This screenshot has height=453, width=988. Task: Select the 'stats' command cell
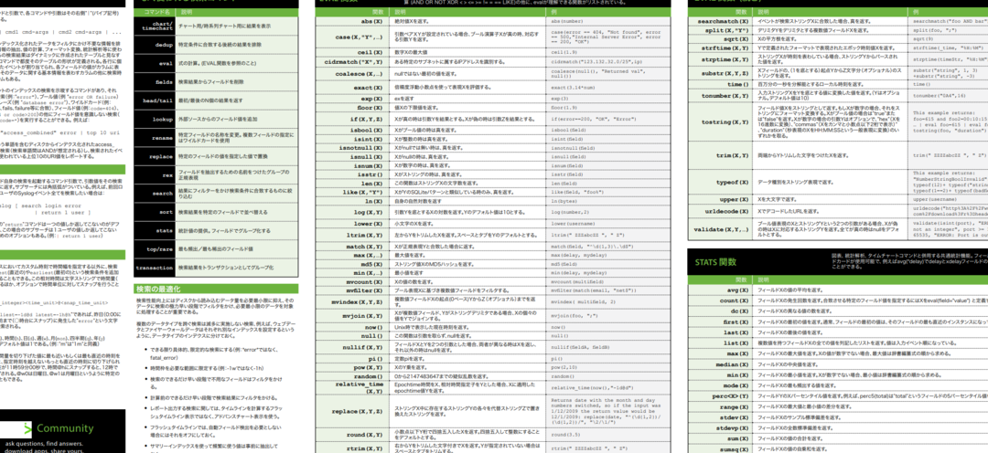[x=155, y=231]
